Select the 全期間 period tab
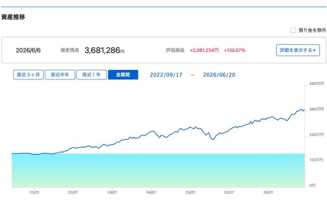This screenshot has width=327, height=208. (x=123, y=75)
